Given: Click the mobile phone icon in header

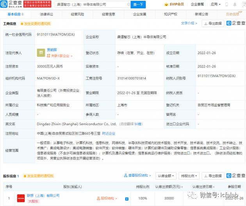Looking at the screenshot, I should [x=226, y=4].
